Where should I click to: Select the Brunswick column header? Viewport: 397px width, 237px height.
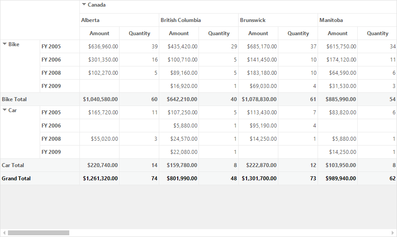click(278, 20)
